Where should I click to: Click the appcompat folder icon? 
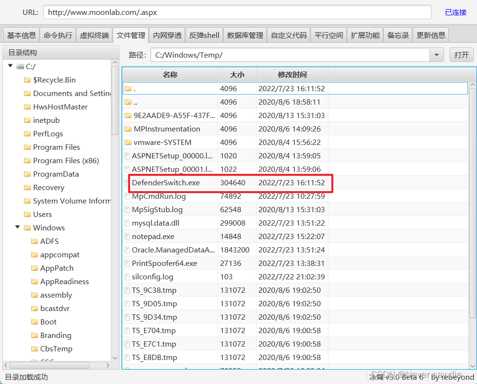35,255
